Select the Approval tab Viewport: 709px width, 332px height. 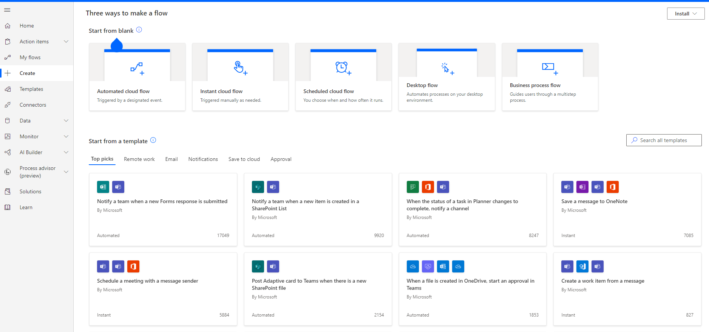[281, 159]
